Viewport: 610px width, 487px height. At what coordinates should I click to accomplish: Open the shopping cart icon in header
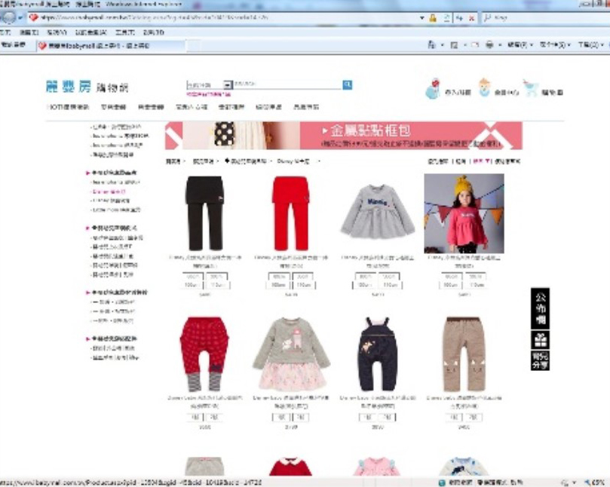coord(531,89)
